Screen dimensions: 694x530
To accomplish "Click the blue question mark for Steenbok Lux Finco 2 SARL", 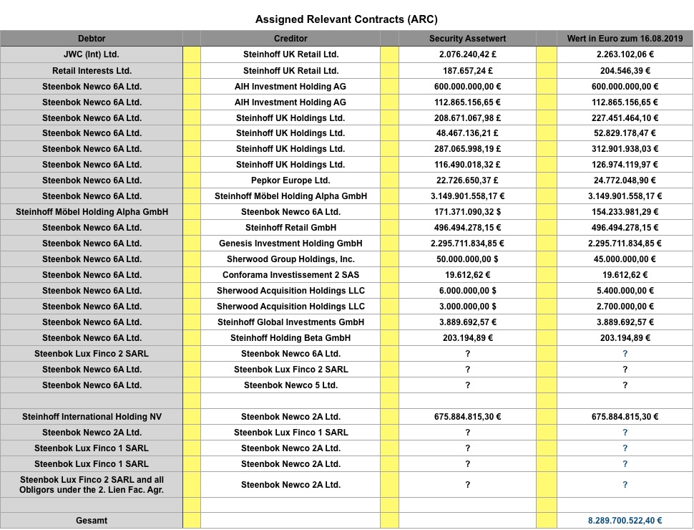I will click(625, 354).
